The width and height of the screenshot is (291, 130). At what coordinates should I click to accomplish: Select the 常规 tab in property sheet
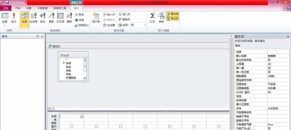pos(237,46)
